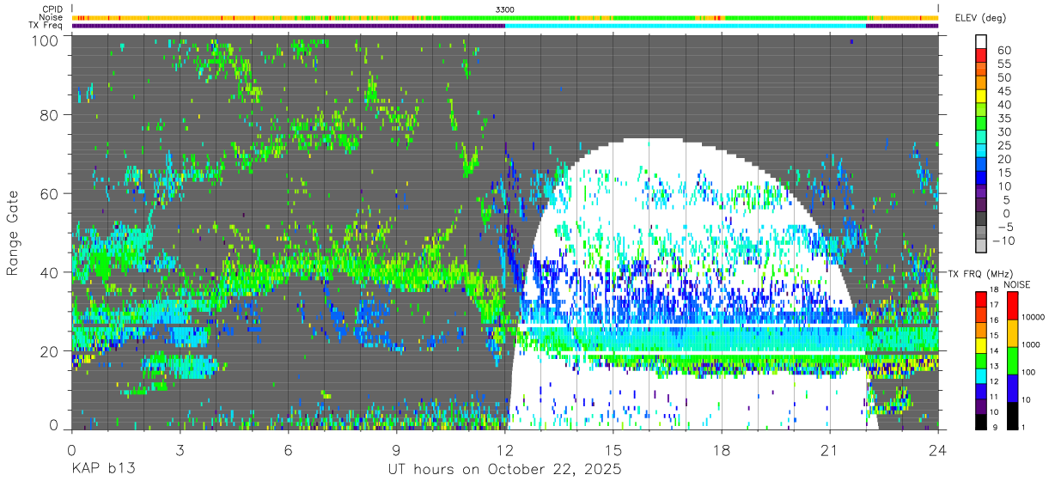Click the 20 tick on Range Gate axis
The image size is (1055, 487).
[x=50, y=351]
